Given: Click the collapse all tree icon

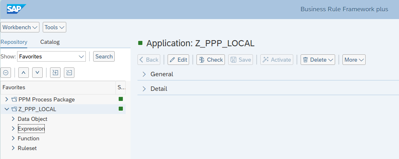Looking at the screenshot, I should click(69, 73).
